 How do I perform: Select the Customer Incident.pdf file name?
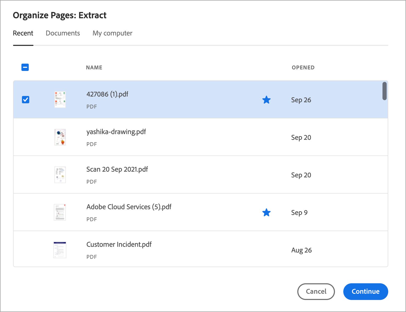pos(119,244)
